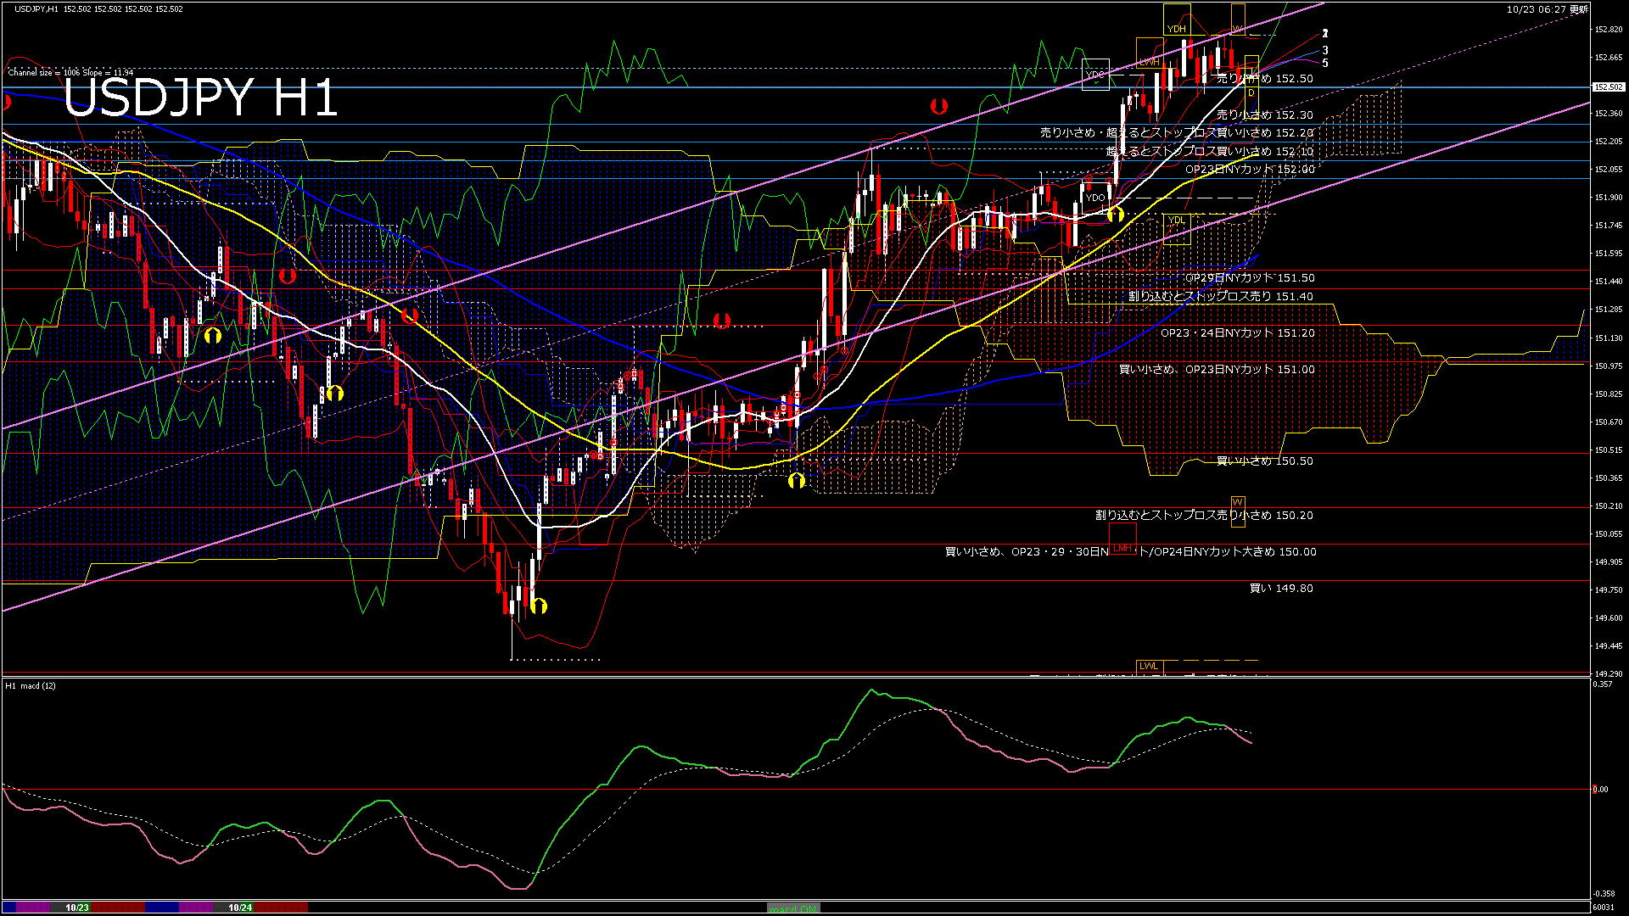Click the 買い小さめ 150.50 level label

tap(1264, 461)
